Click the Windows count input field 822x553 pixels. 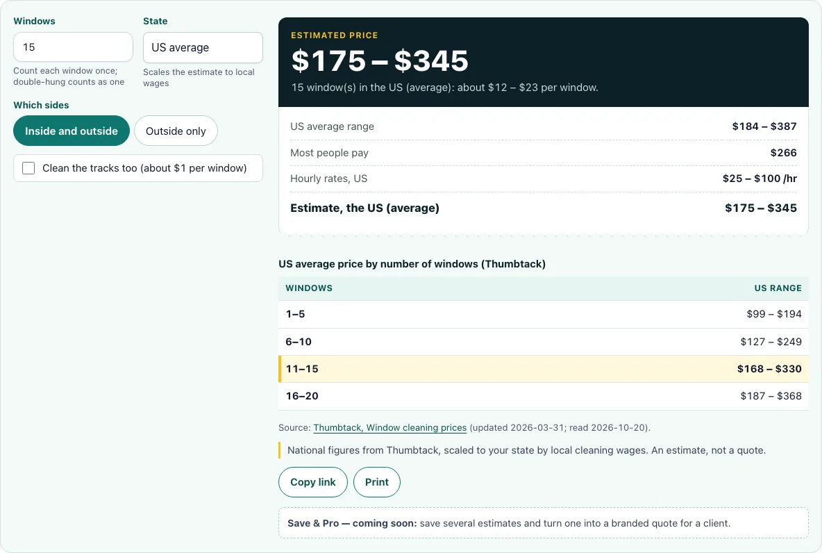(73, 47)
